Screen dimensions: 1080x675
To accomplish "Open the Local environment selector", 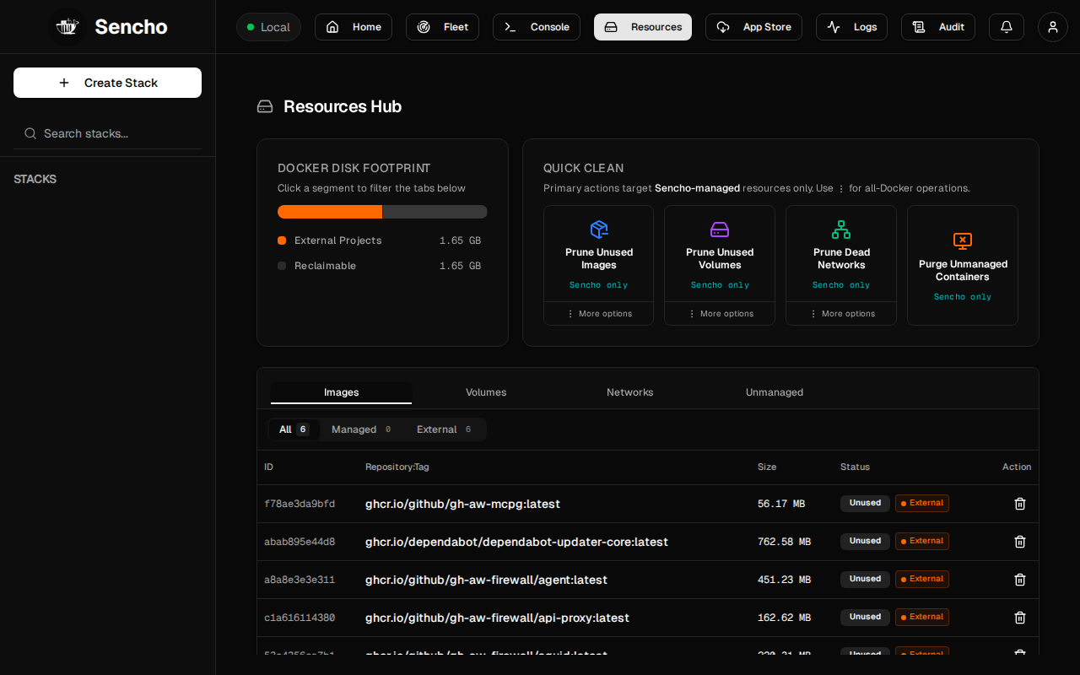I will (268, 27).
